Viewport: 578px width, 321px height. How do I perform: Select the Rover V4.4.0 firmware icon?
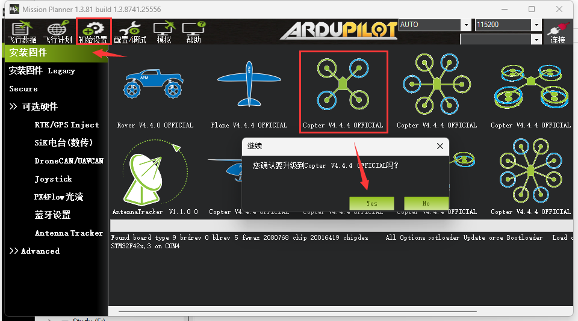pyautogui.click(x=155, y=93)
